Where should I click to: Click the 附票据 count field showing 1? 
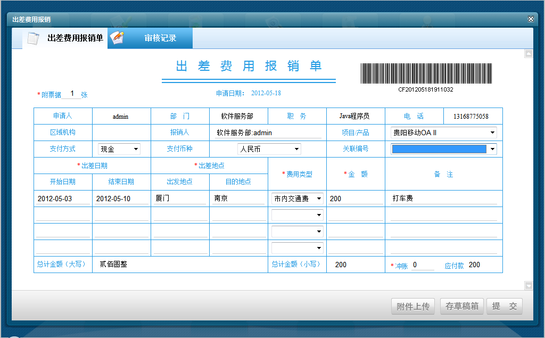[x=71, y=94]
